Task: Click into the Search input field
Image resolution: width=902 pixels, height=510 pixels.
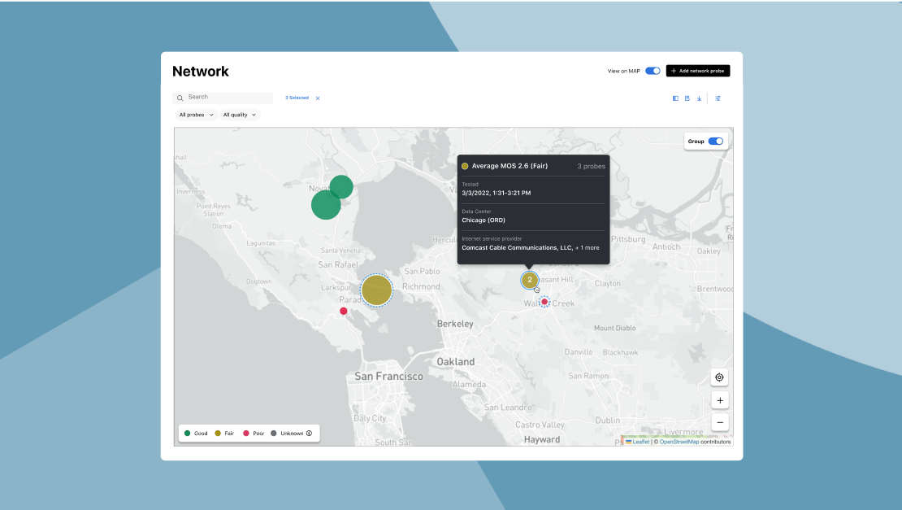Action: pyautogui.click(x=228, y=98)
